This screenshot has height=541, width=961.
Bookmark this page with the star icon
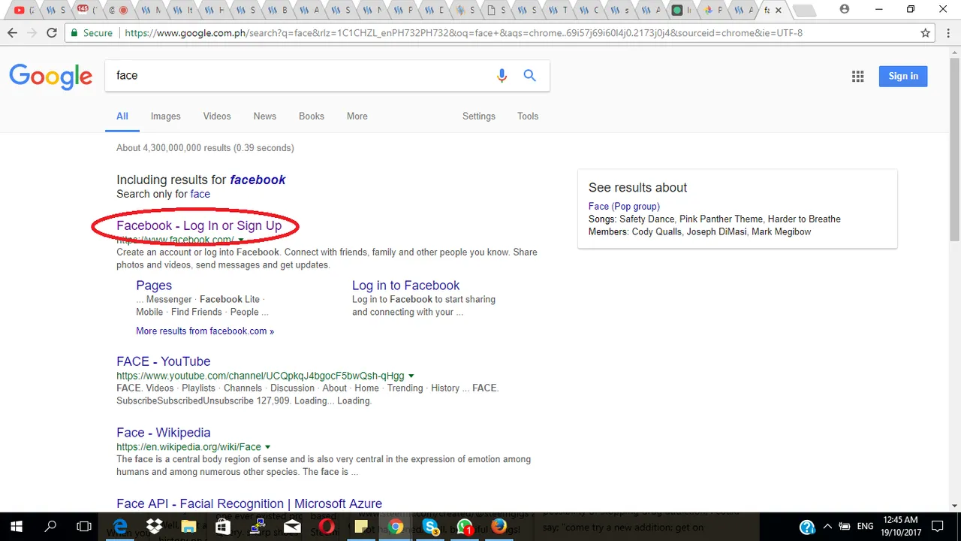[x=926, y=33]
